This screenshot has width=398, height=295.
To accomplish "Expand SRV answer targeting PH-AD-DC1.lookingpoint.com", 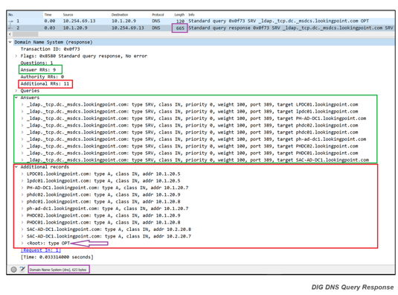I will click(x=22, y=118).
